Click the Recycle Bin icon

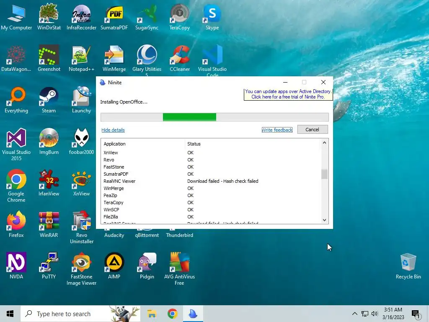coord(408,266)
